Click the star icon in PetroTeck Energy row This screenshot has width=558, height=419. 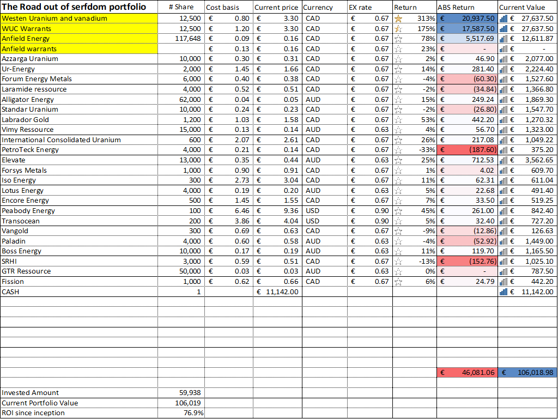pyautogui.click(x=398, y=150)
